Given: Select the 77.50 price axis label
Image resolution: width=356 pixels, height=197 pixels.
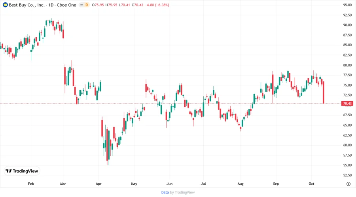Looking at the screenshot, I should coord(347,75).
